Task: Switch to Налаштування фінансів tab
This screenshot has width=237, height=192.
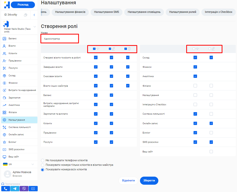Action: (70, 12)
